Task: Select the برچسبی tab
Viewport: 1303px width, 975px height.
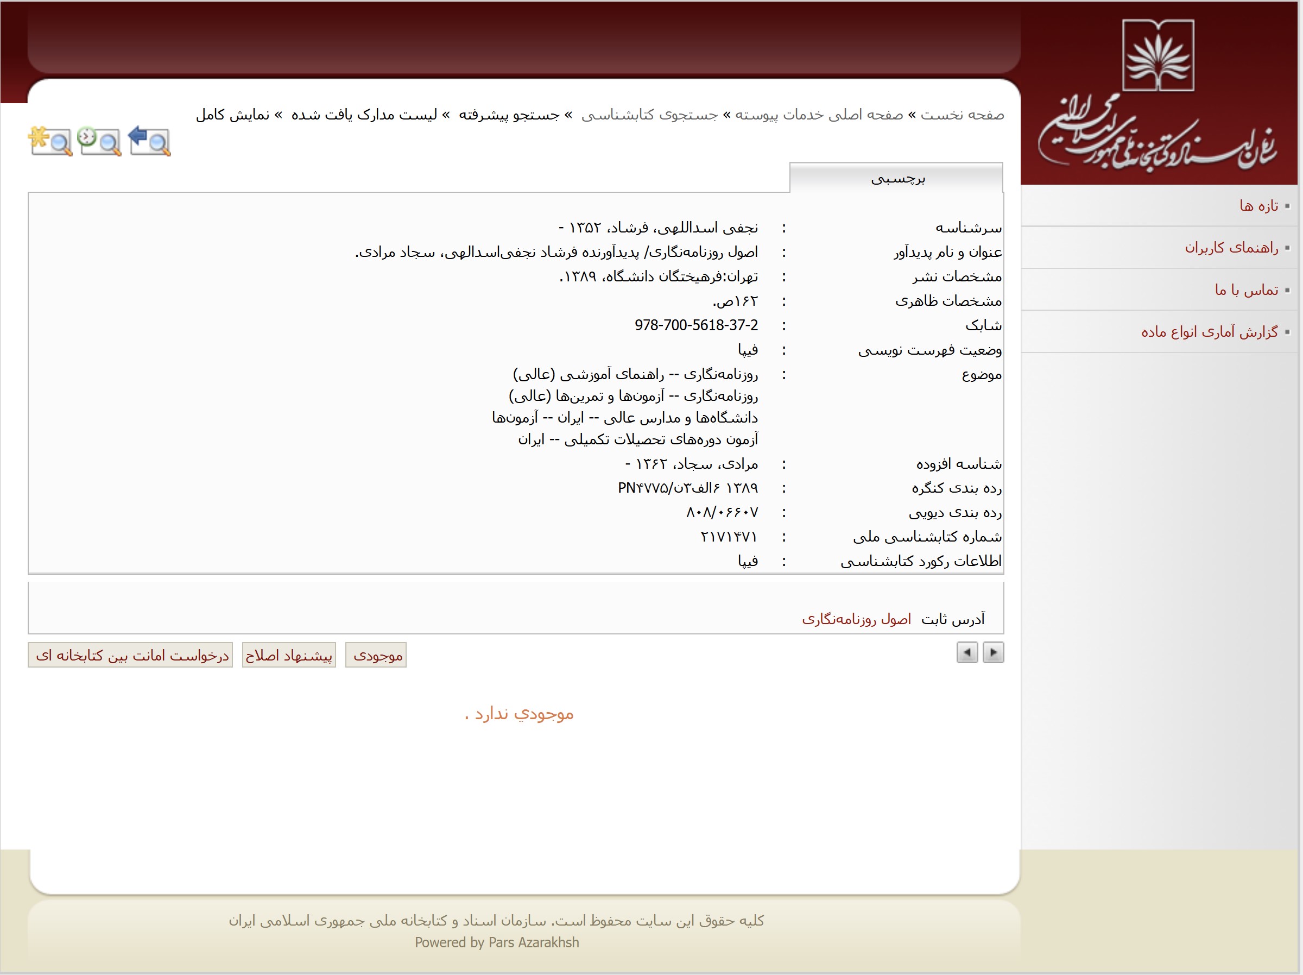Action: pos(896,178)
